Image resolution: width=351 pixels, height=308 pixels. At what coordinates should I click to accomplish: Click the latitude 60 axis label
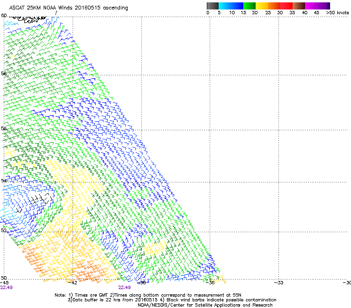click(4, 16)
